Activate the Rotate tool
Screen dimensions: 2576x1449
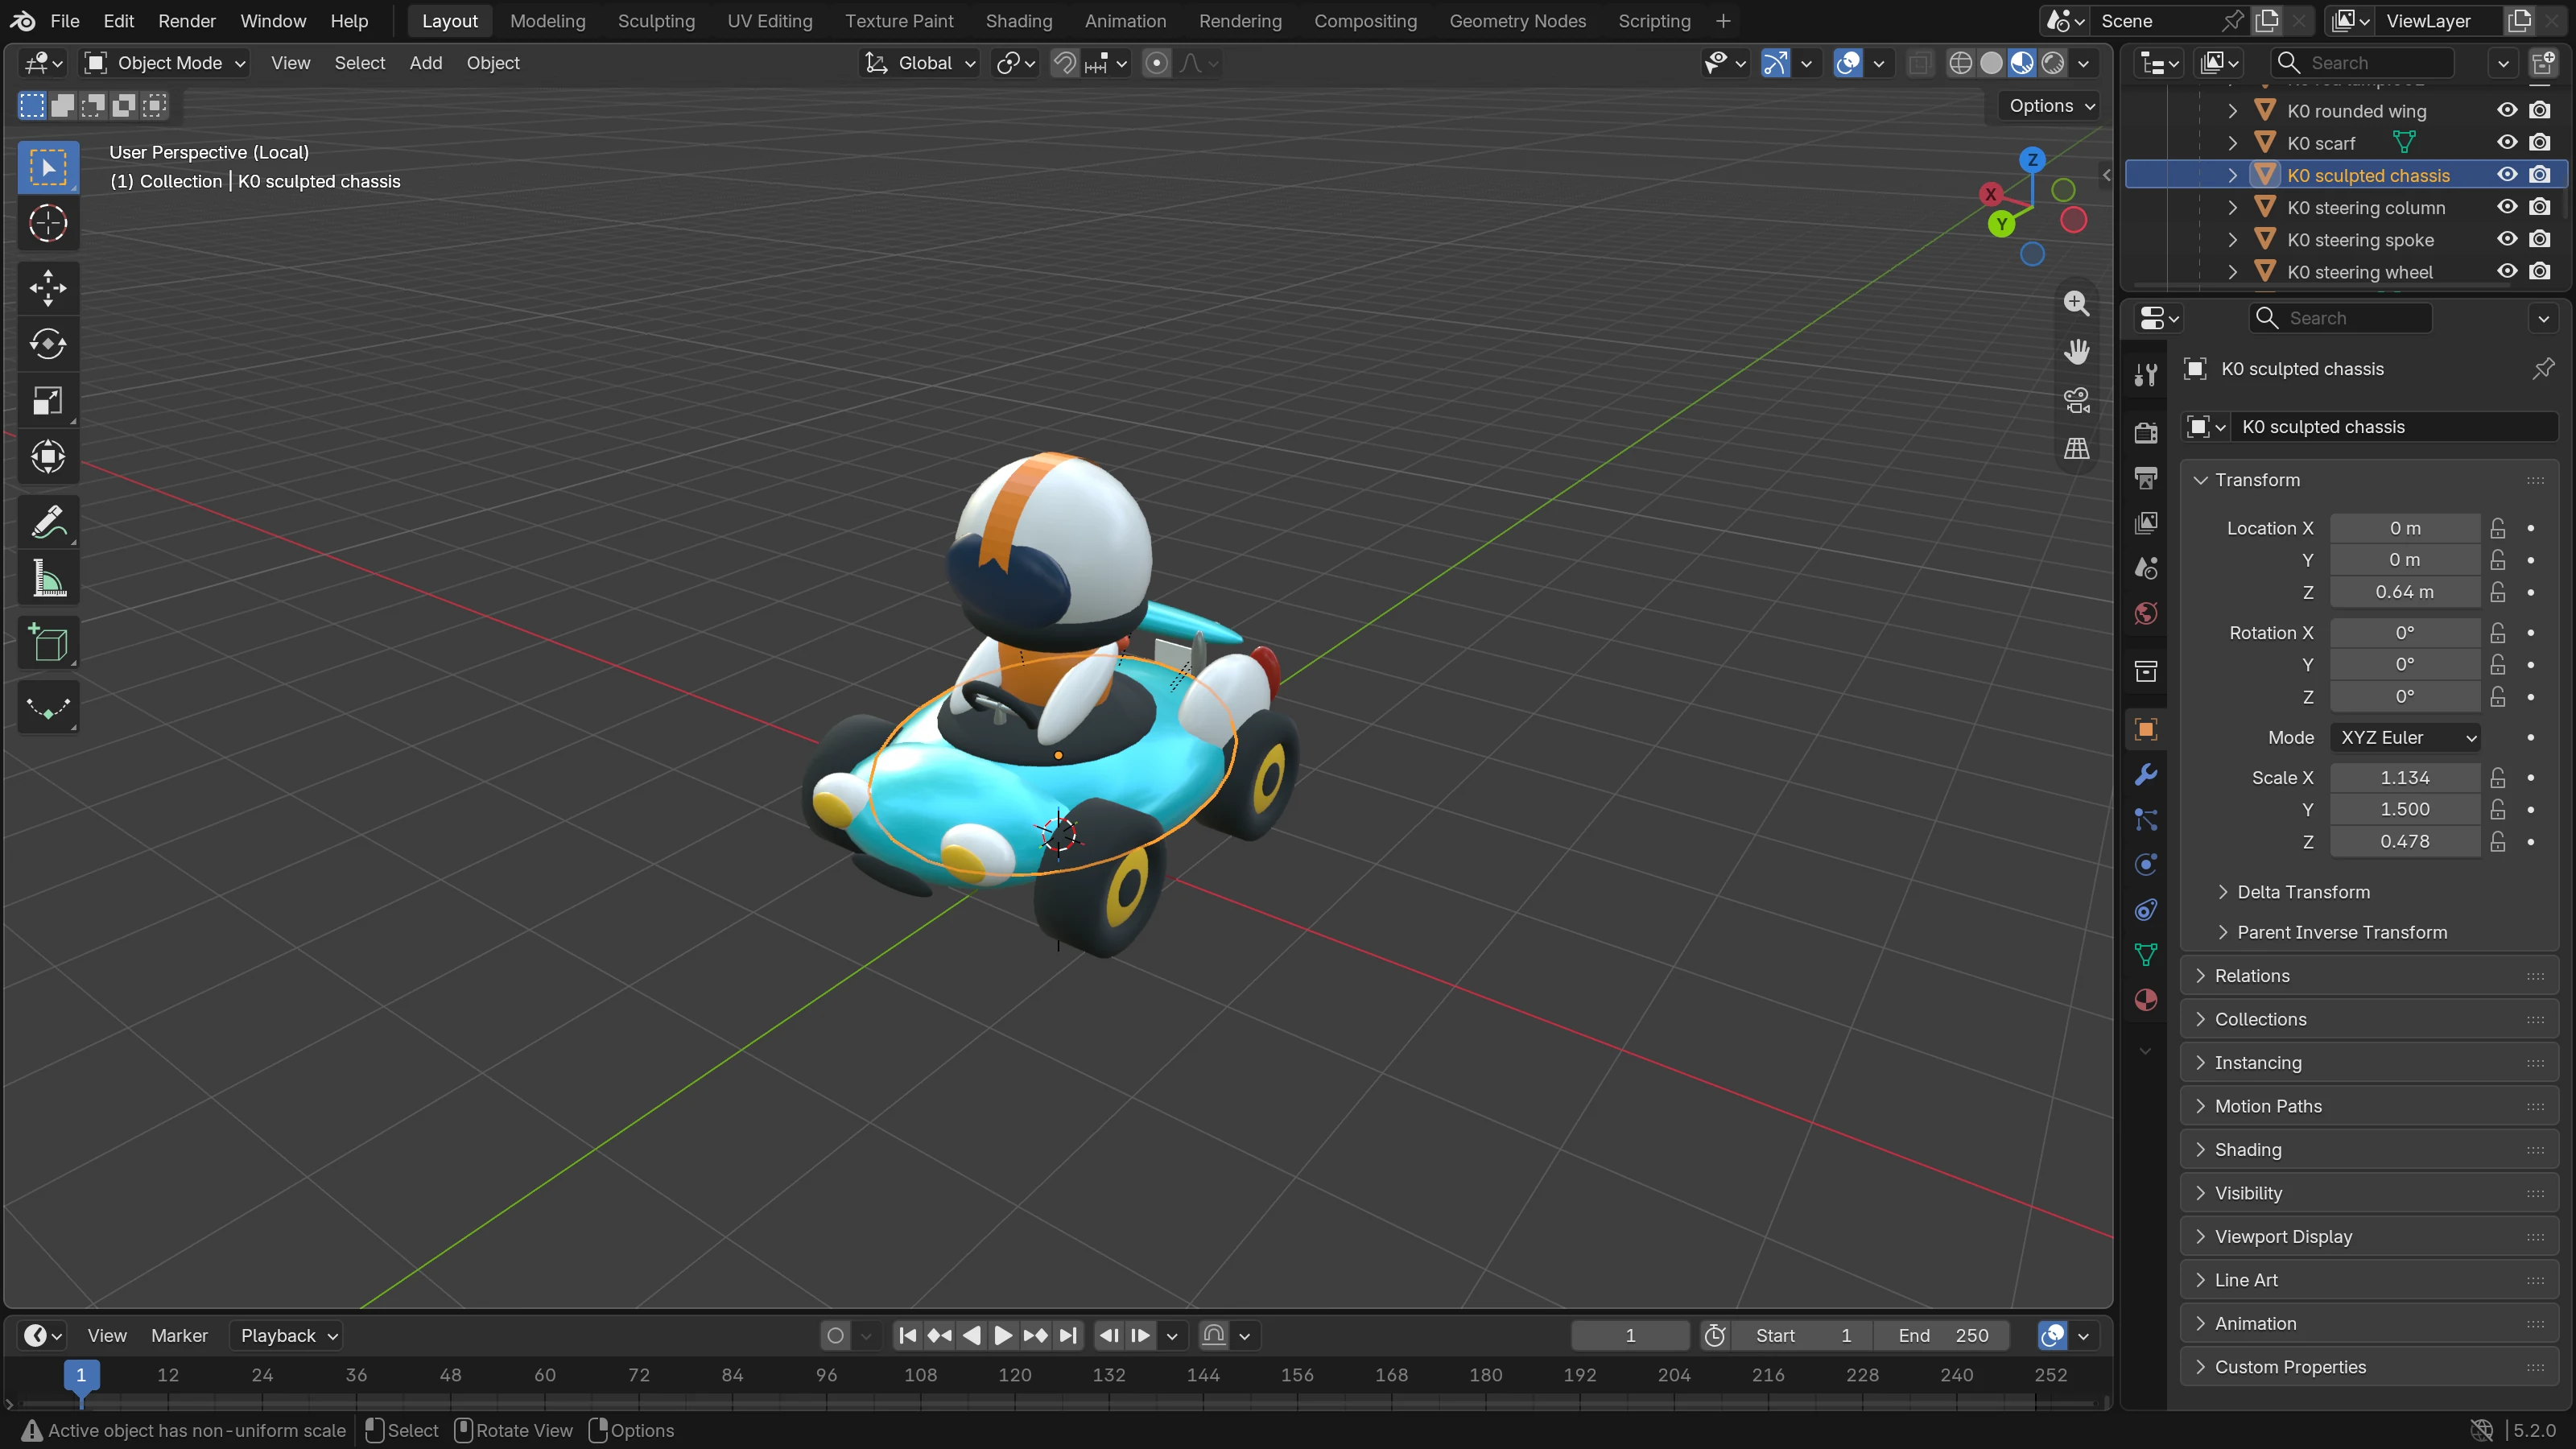(48, 345)
